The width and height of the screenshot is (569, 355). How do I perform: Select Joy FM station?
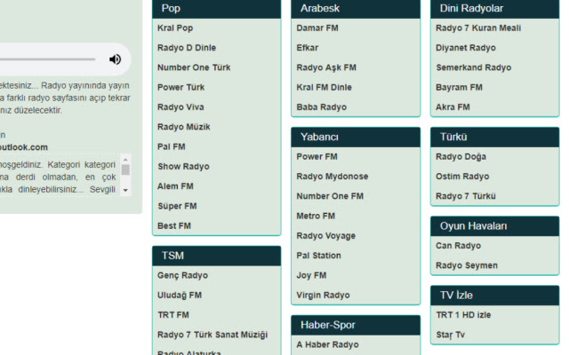pyautogui.click(x=311, y=275)
